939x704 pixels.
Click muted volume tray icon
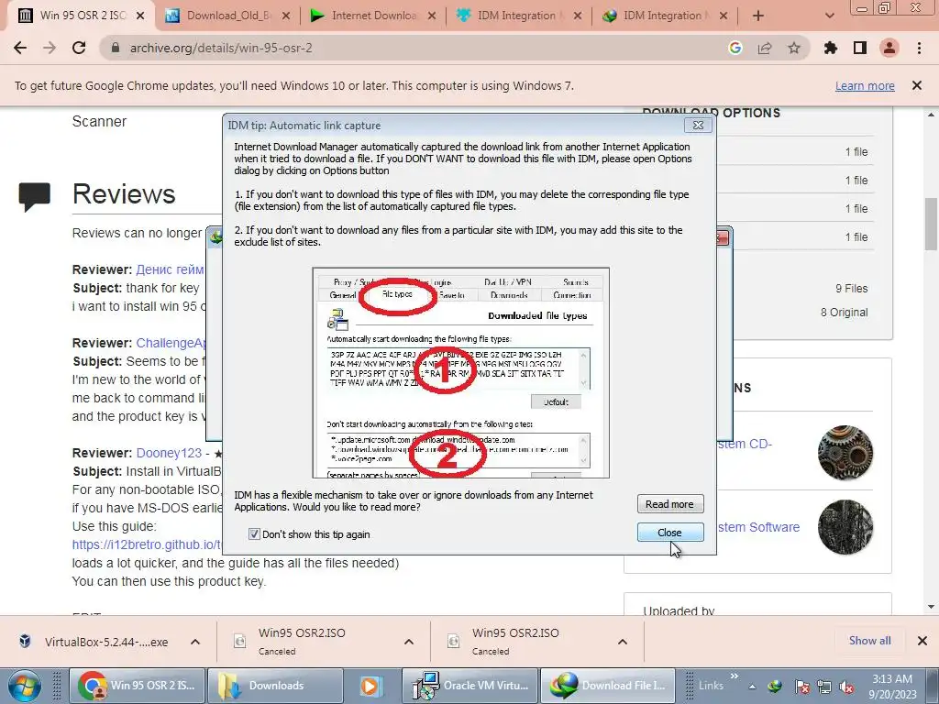pyautogui.click(x=846, y=687)
